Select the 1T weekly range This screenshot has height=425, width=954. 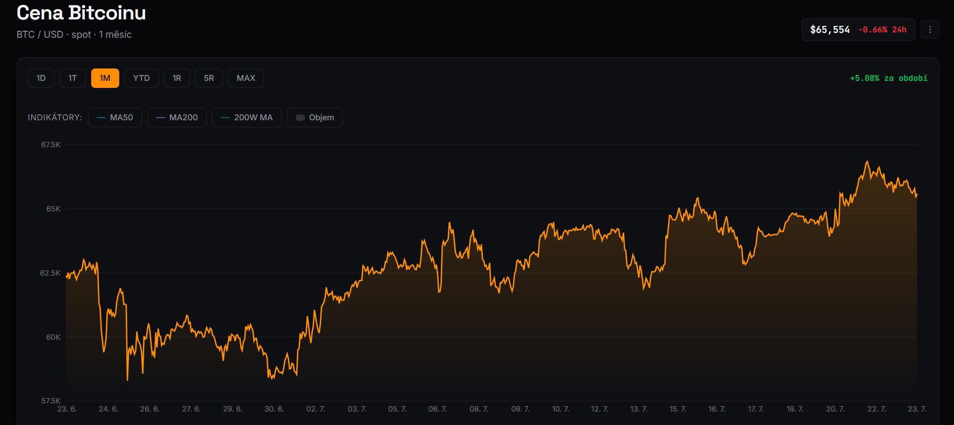(x=72, y=78)
